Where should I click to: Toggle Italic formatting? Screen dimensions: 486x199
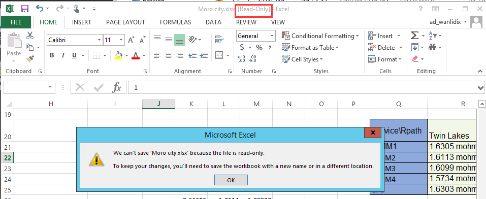pyautogui.click(x=63, y=55)
